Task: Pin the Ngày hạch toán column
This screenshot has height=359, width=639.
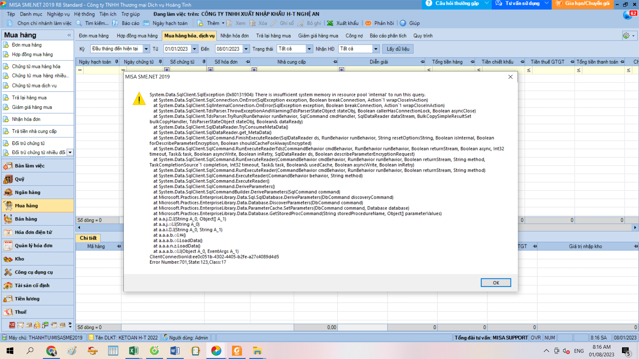Action: click(x=116, y=62)
